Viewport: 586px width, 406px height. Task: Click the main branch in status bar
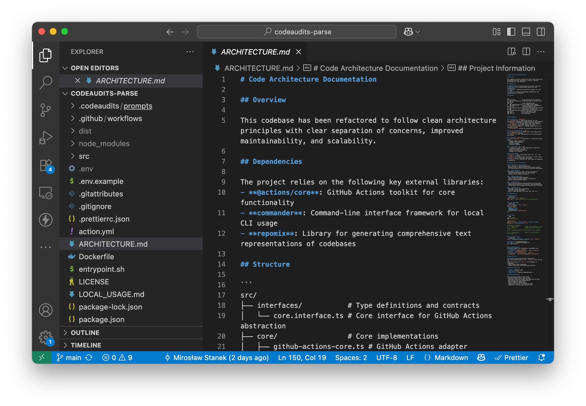69,357
